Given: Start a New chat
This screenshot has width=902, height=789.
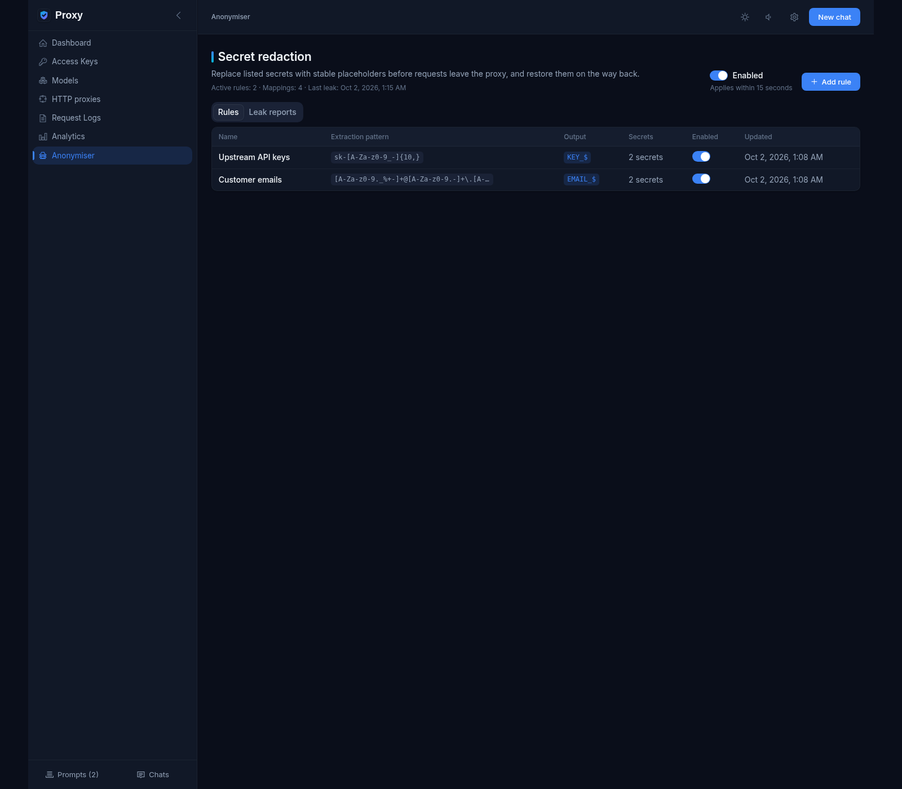Looking at the screenshot, I should (x=834, y=17).
